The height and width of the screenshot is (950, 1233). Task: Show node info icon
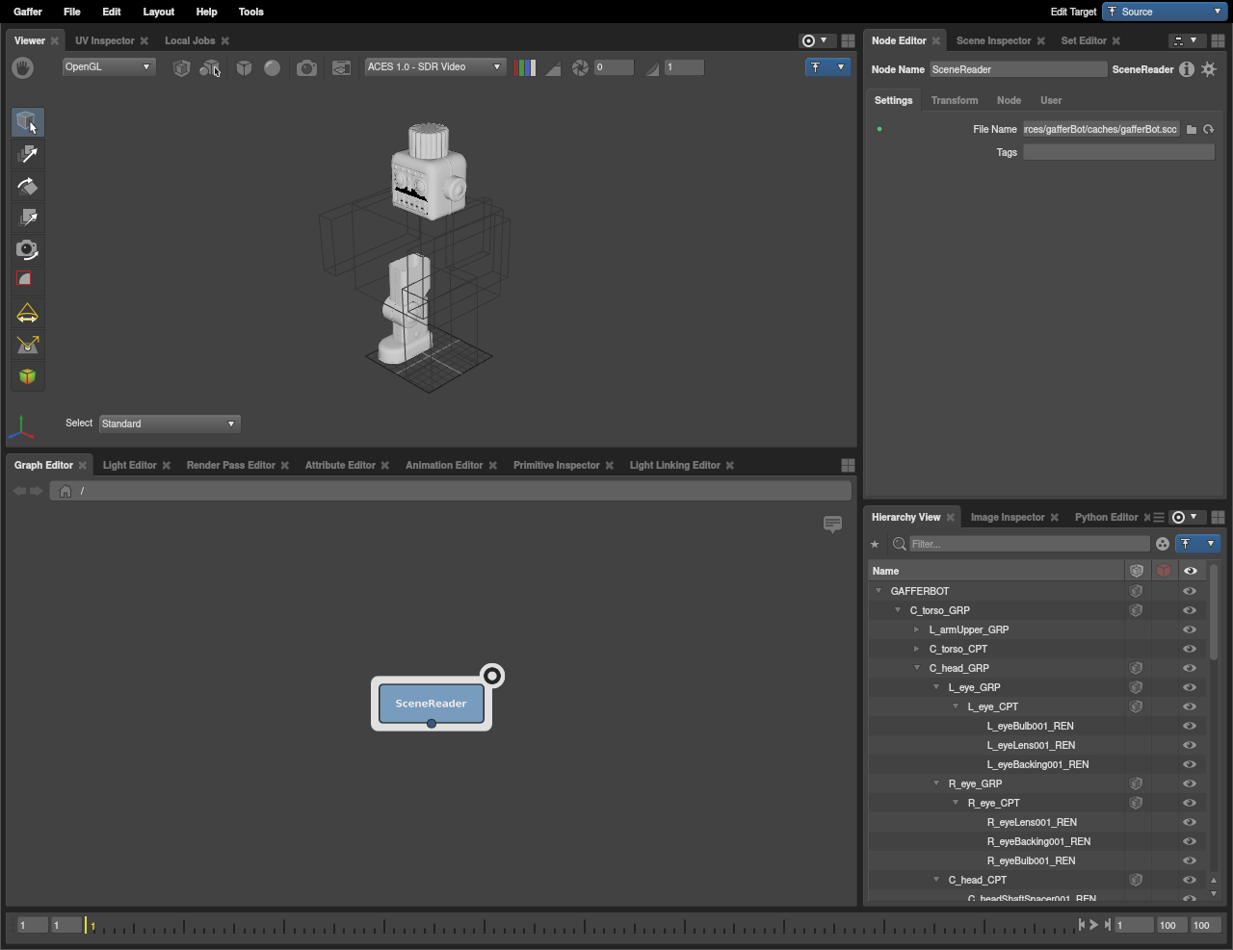[x=1187, y=69]
